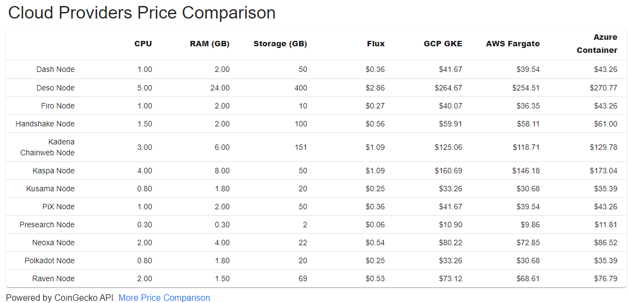
Task: Click the $40.07 GCP GKE price
Action: coord(451,106)
